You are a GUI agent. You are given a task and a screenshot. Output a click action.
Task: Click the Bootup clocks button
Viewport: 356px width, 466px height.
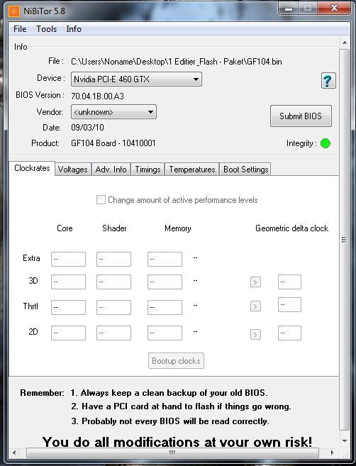(x=176, y=361)
